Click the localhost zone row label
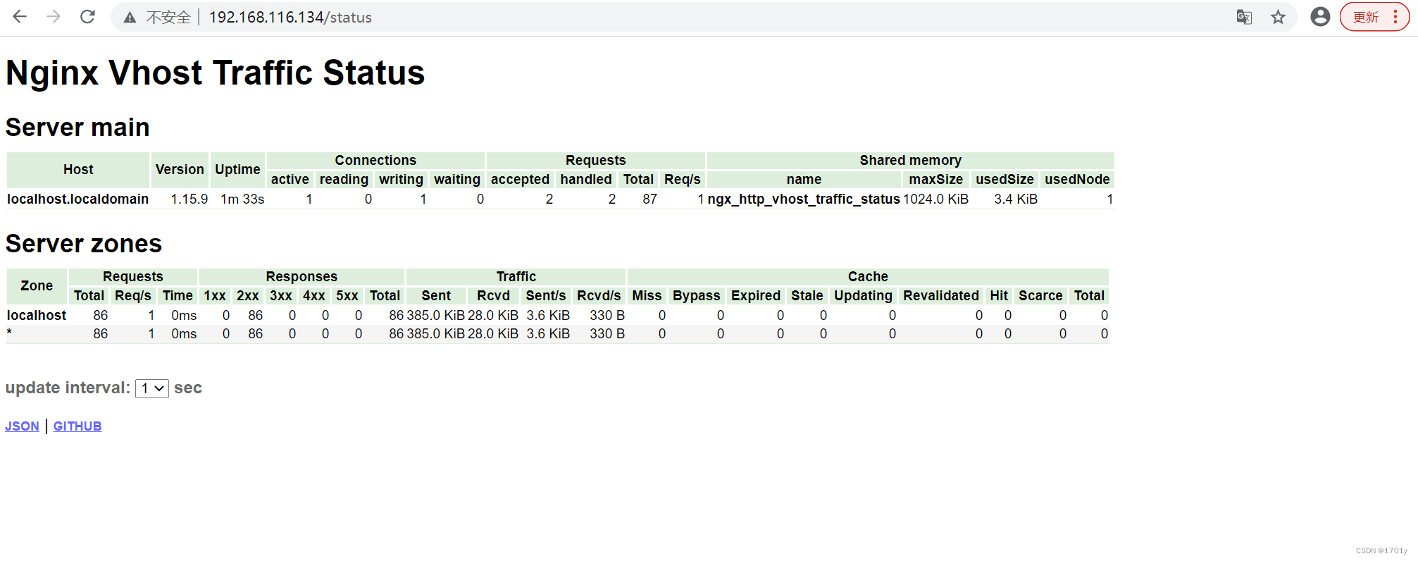 [37, 316]
